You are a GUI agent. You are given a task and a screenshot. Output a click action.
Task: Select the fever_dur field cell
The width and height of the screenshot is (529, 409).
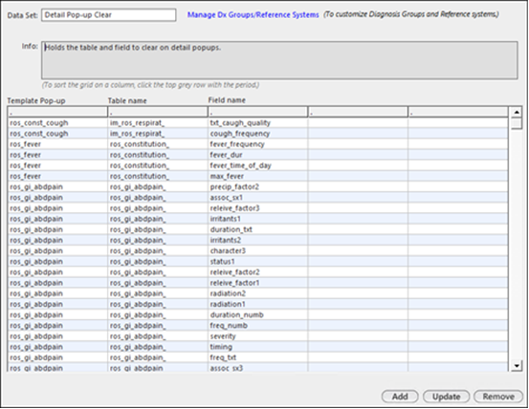[257, 155]
